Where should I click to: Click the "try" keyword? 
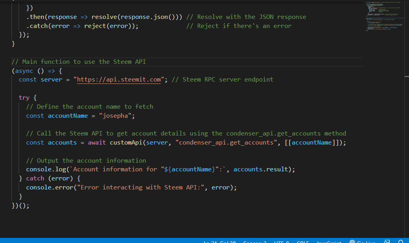(x=24, y=98)
